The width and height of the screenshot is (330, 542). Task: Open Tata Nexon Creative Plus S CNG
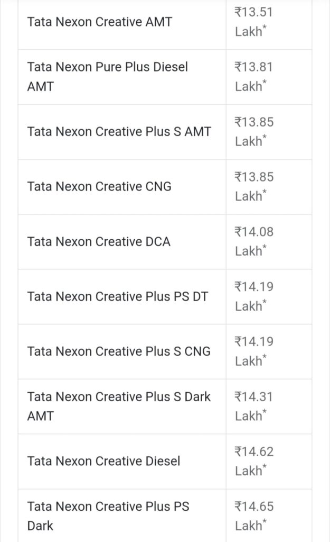coord(119,351)
